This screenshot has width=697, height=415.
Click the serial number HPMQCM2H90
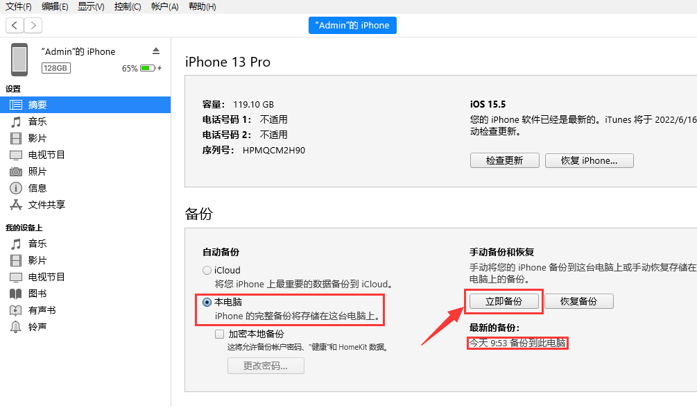(x=274, y=151)
